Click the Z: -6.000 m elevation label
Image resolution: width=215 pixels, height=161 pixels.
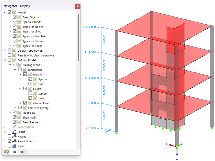click(x=92, y=78)
